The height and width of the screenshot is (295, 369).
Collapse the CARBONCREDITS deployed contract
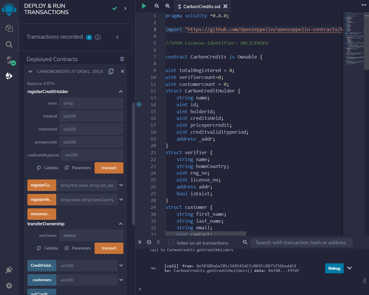(x=30, y=71)
